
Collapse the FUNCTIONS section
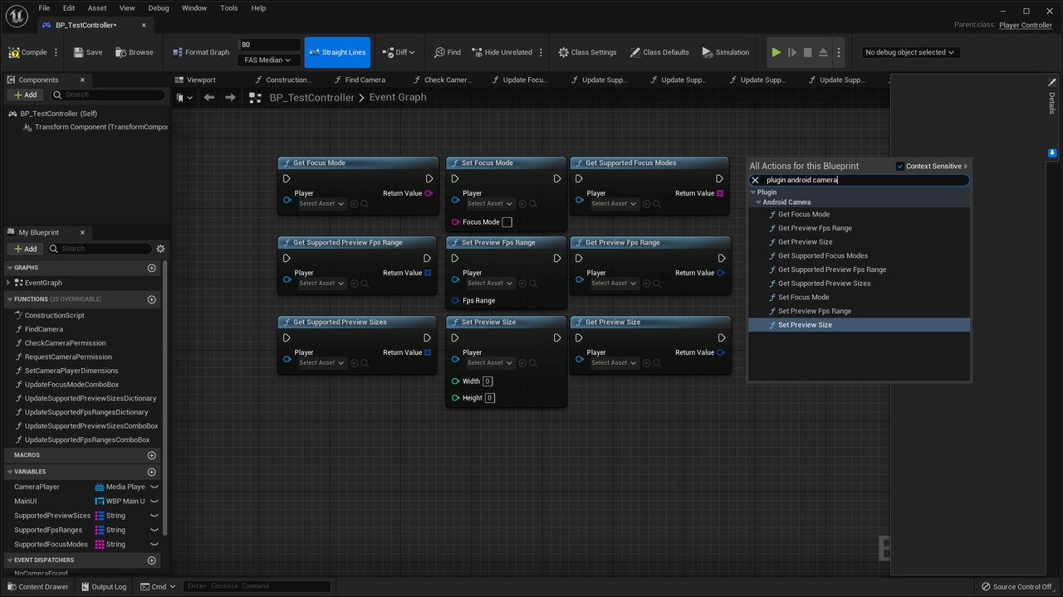pos(9,299)
